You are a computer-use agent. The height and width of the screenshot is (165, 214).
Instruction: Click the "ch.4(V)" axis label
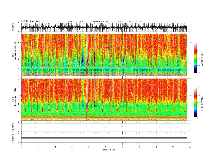(x=13, y=138)
